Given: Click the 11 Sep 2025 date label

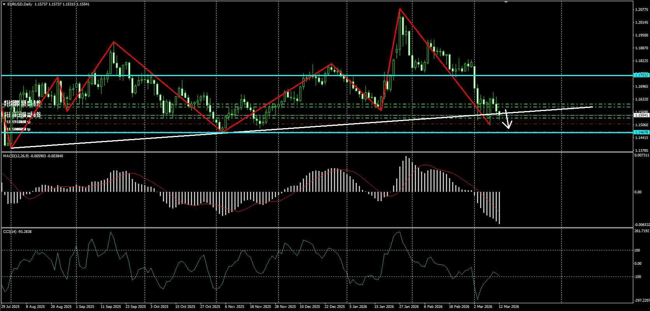Looking at the screenshot, I should click(x=111, y=307).
